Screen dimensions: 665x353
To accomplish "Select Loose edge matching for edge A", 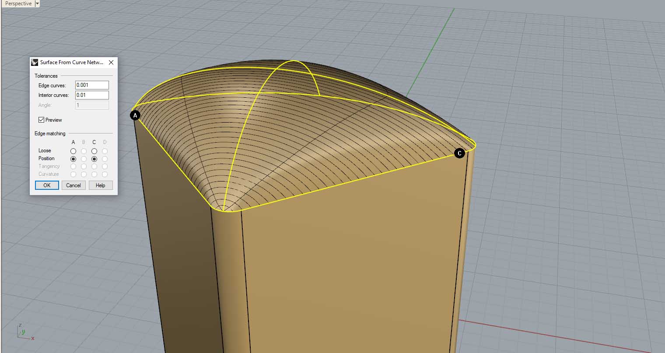I will tap(73, 151).
